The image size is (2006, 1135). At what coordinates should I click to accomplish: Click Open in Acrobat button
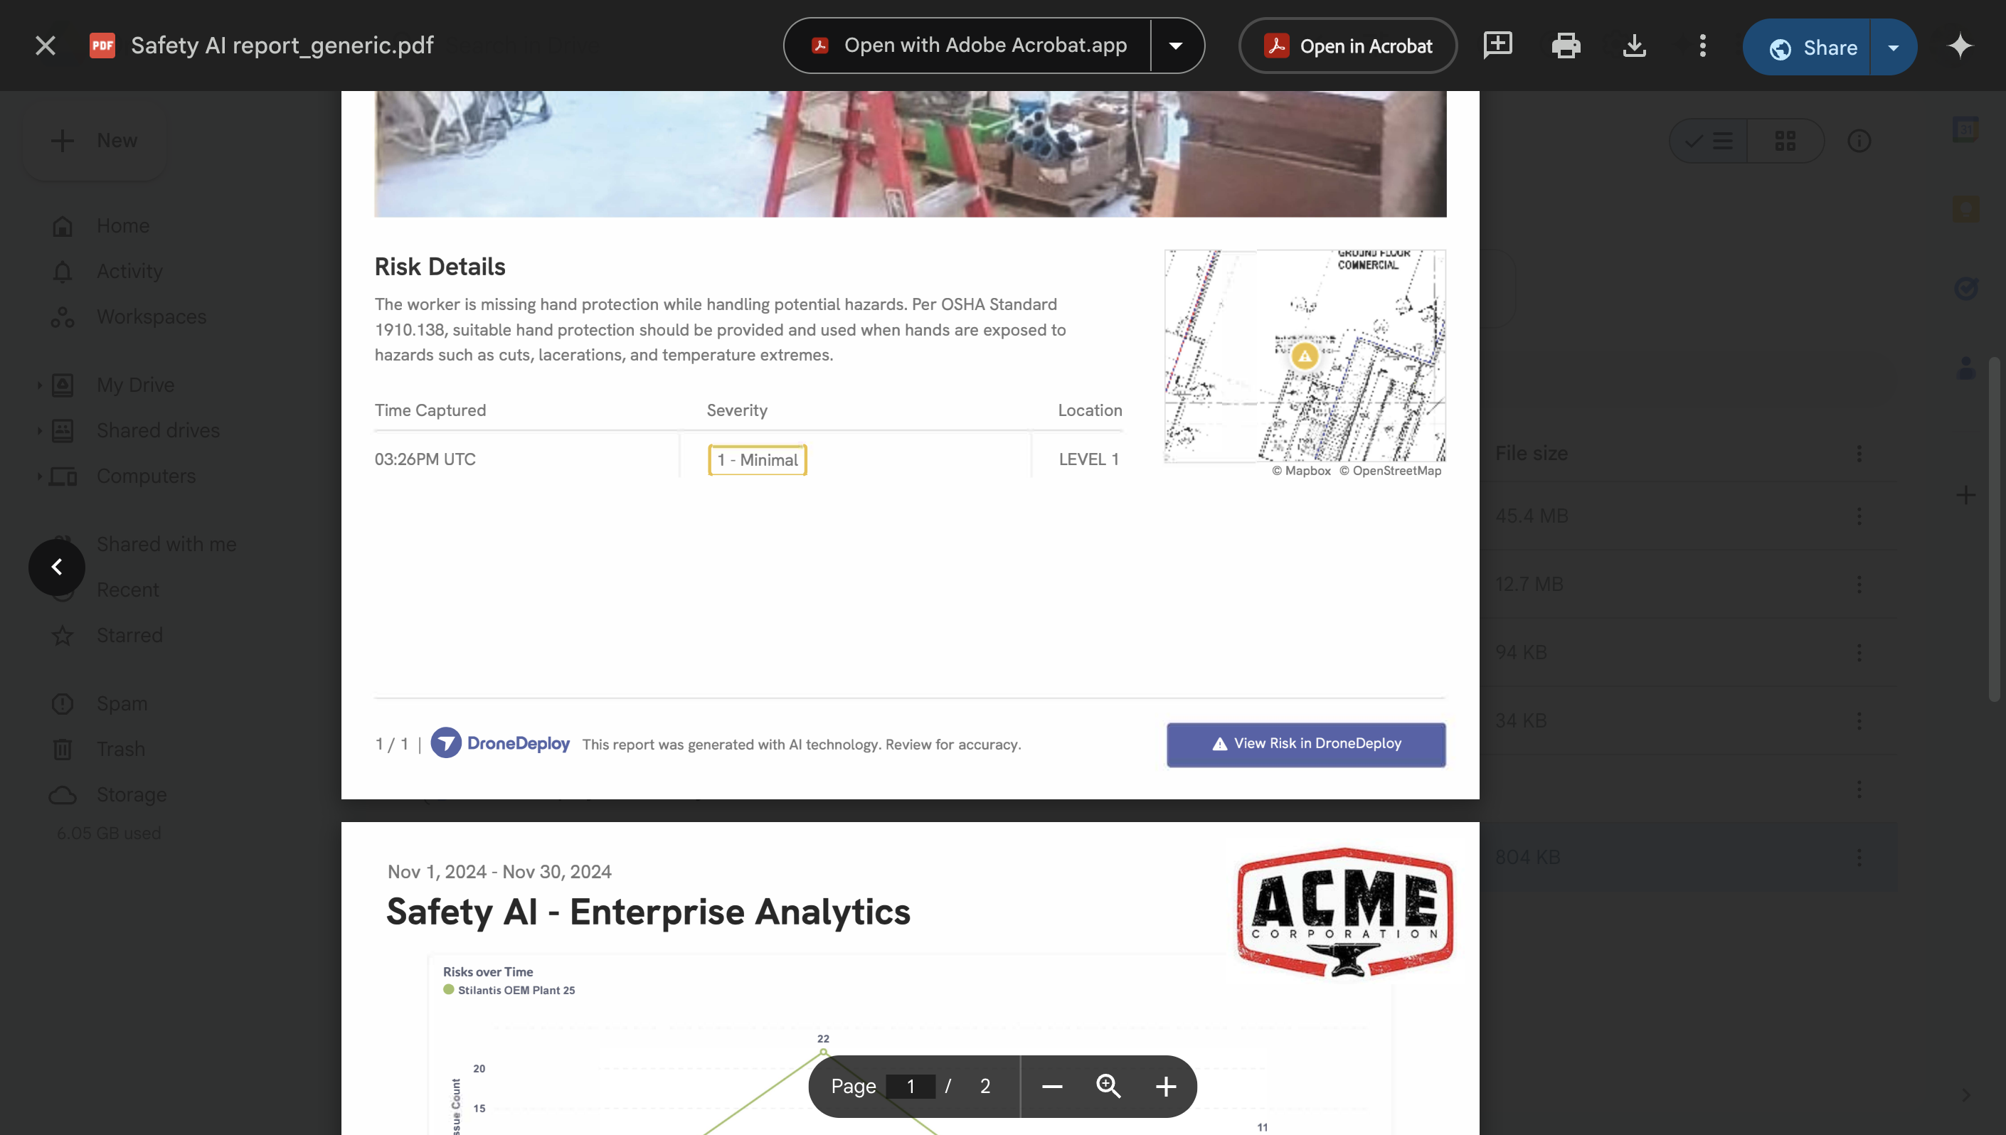pyautogui.click(x=1348, y=46)
